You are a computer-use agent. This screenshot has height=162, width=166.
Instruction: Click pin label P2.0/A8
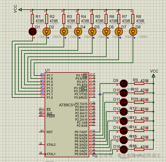click(x=82, y=126)
